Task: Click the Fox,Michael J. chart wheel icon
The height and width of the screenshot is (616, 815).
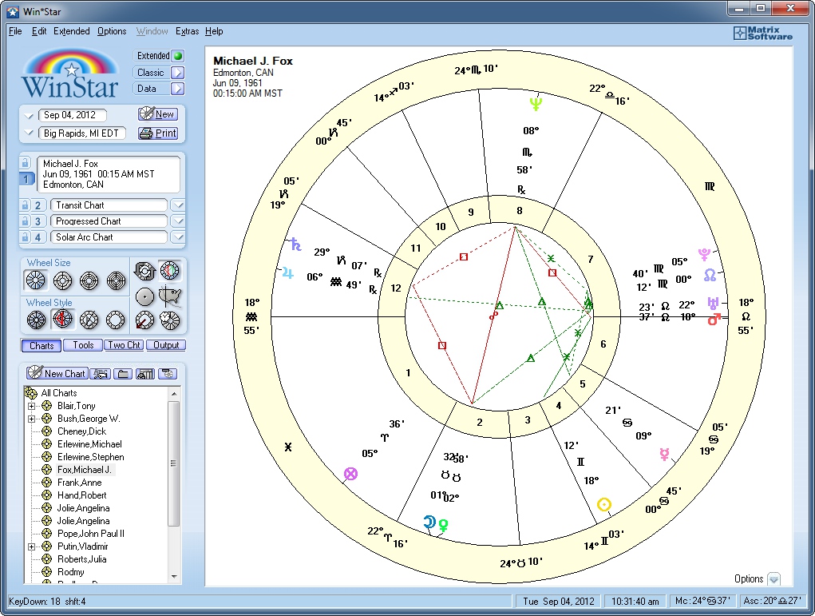Action: point(47,470)
